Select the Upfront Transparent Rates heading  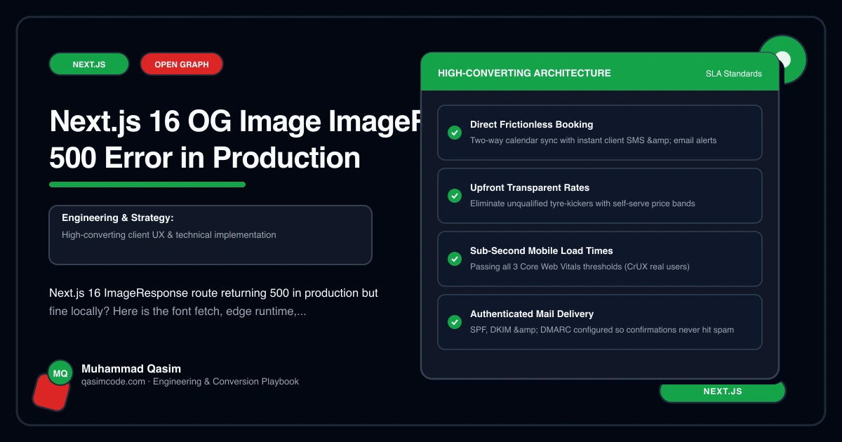(x=530, y=187)
